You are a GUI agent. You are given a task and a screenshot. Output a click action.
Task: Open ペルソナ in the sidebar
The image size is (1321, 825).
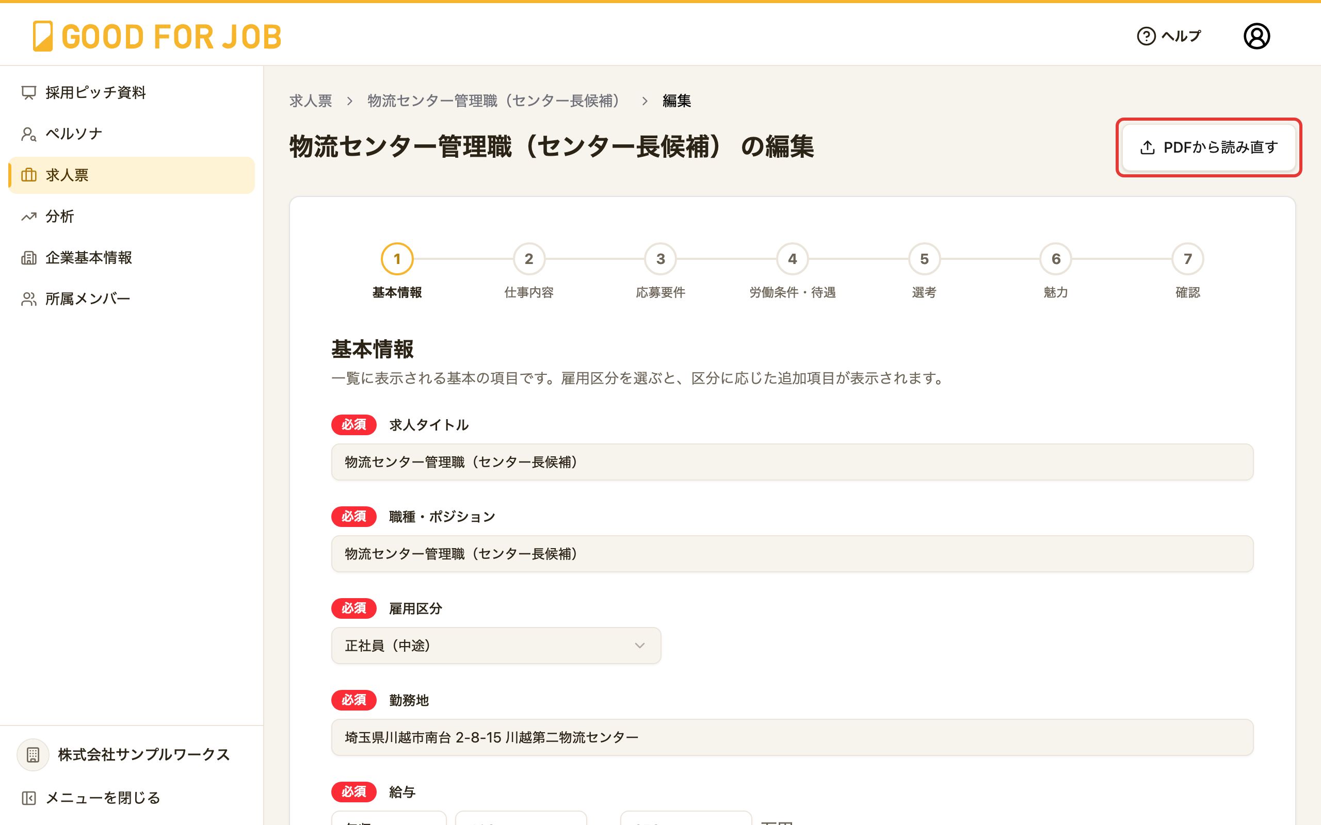click(x=132, y=134)
